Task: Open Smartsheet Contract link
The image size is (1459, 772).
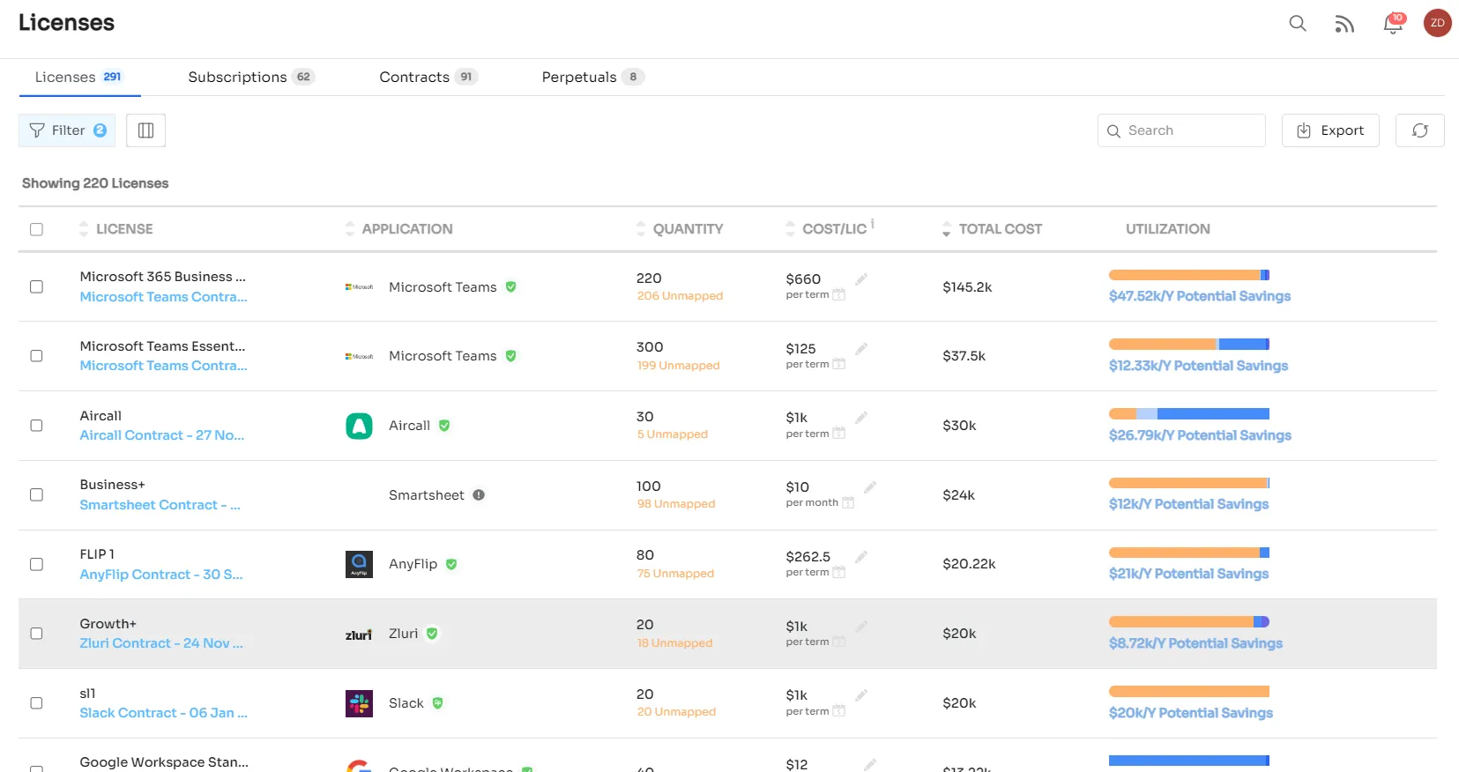Action: point(160,505)
